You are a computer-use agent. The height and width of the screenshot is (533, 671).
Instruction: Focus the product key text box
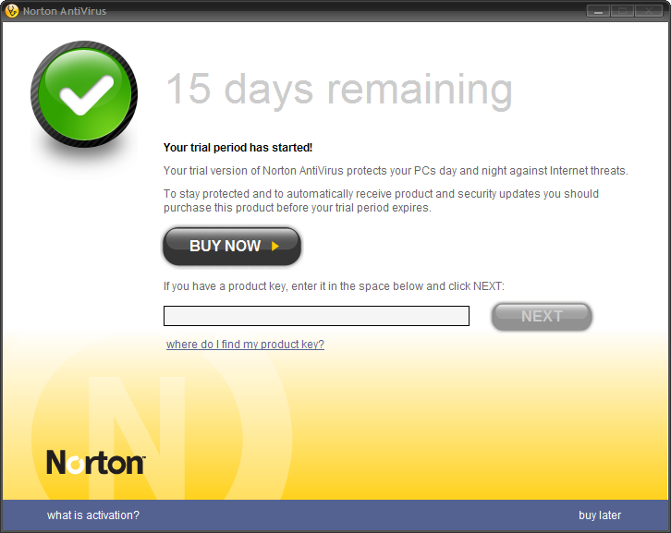[x=316, y=316]
